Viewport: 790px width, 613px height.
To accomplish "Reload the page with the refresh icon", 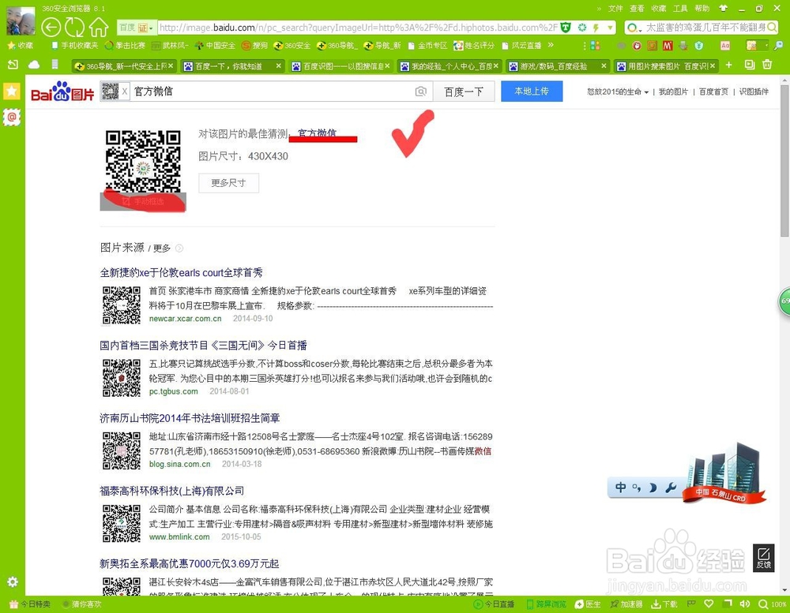I will pos(74,27).
